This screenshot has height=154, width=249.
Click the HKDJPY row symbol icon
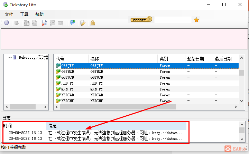[58, 83]
